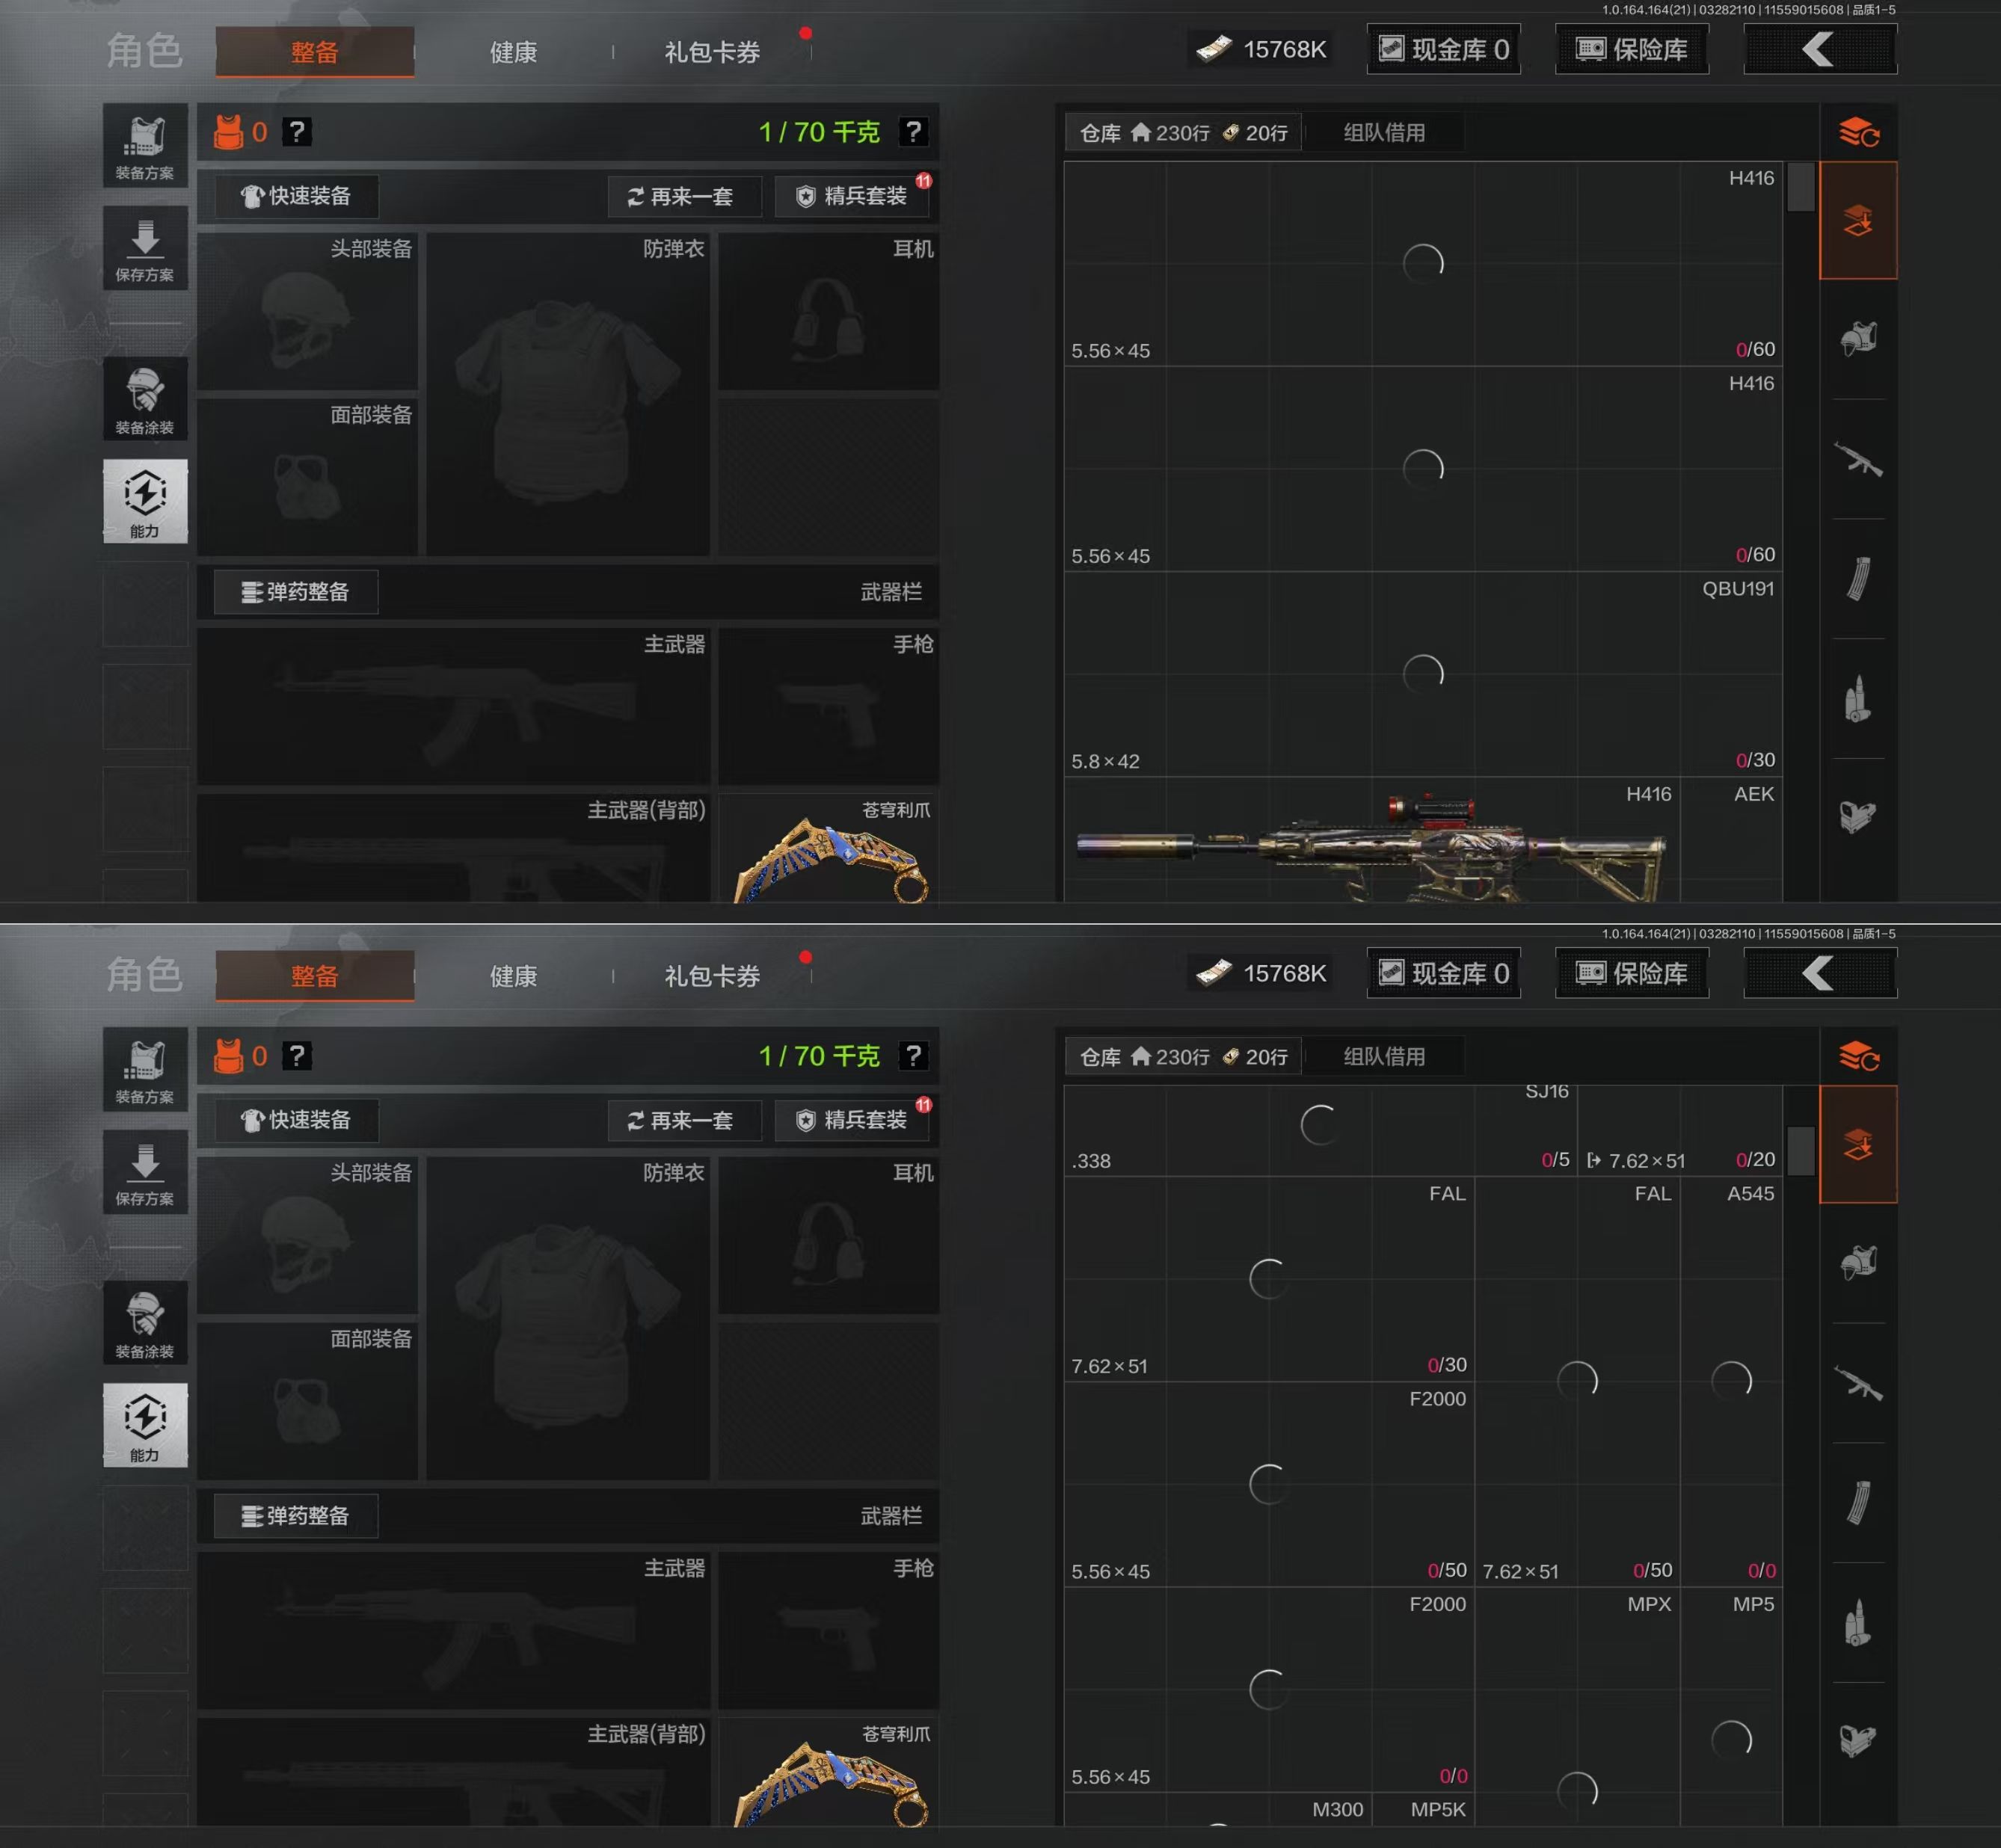Screen dimensions: 2001x1848
Task: Click 保存方案 download icon in lower screen
Action: (145, 1171)
